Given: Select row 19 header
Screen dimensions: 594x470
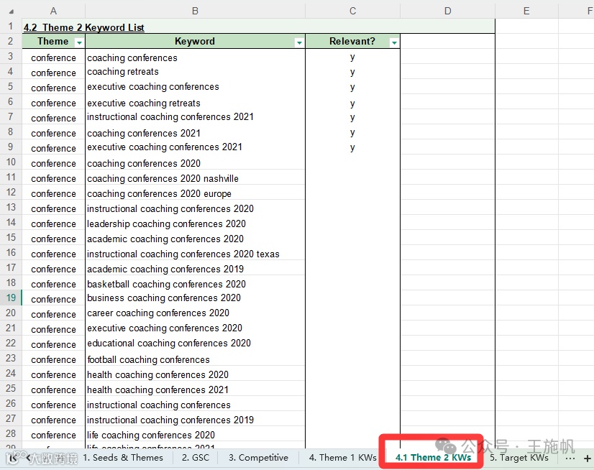Looking at the screenshot, I should coord(11,298).
